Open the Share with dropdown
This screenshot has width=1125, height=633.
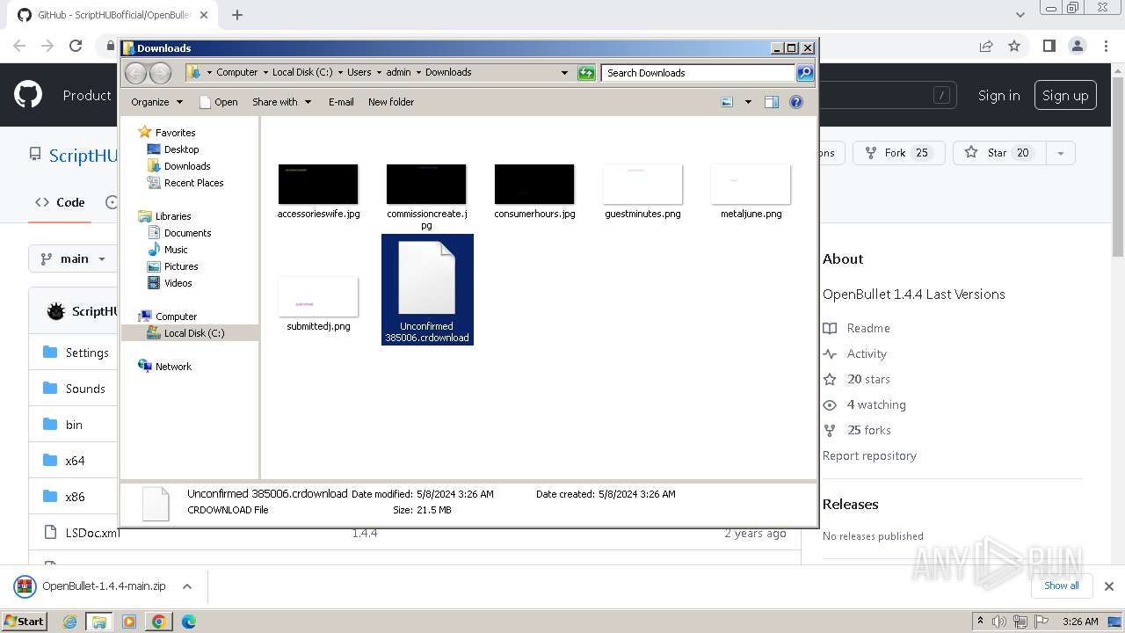[x=281, y=102]
